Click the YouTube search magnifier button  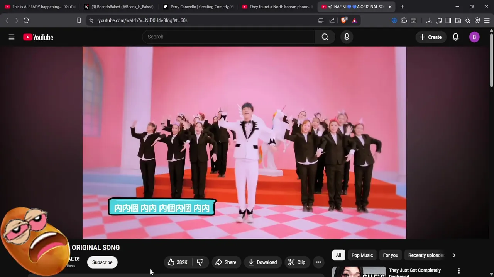325,37
